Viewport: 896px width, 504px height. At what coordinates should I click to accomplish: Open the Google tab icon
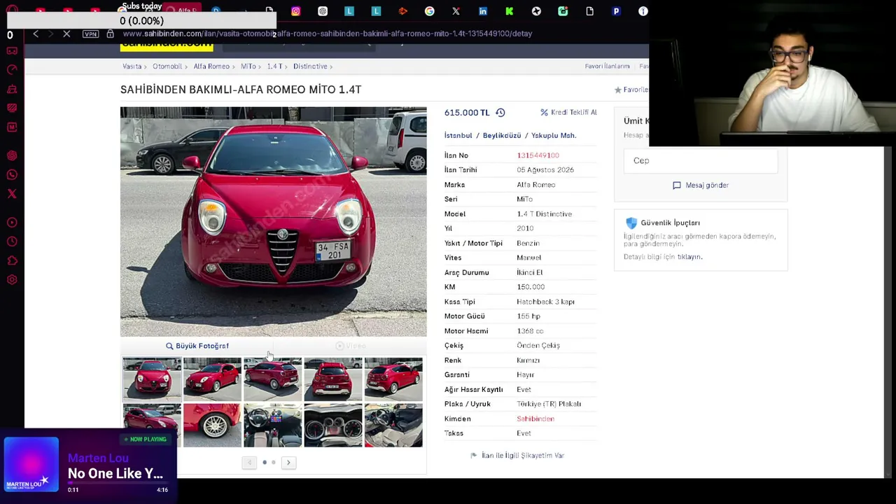[x=430, y=11]
